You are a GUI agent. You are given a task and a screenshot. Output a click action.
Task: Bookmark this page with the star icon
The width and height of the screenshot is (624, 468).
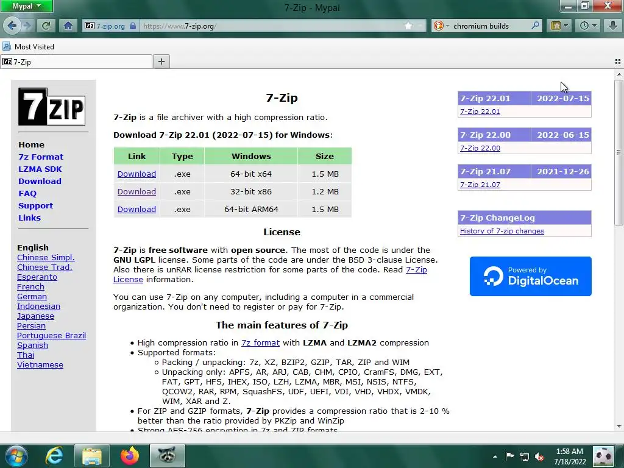(408, 26)
